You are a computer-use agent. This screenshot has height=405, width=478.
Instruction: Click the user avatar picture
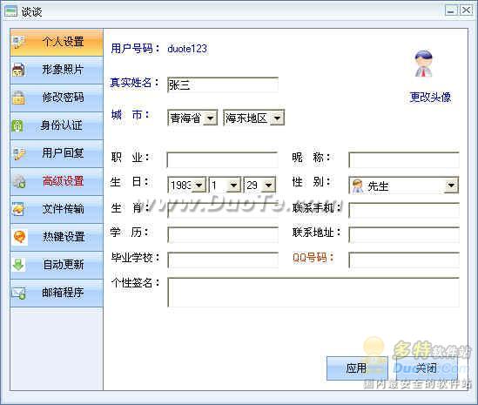[x=424, y=64]
